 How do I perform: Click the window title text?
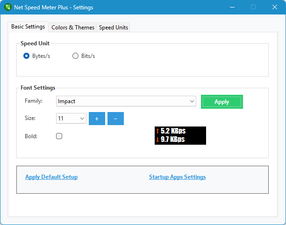pos(55,7)
